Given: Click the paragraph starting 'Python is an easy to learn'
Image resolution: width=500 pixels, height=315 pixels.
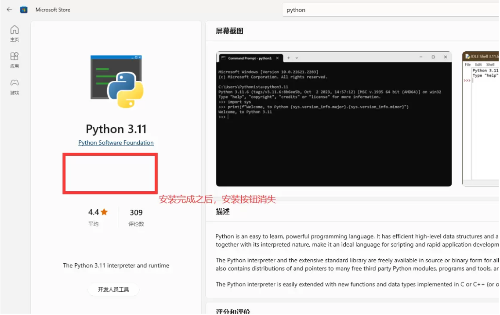Looking at the screenshot, I should click(x=357, y=240).
